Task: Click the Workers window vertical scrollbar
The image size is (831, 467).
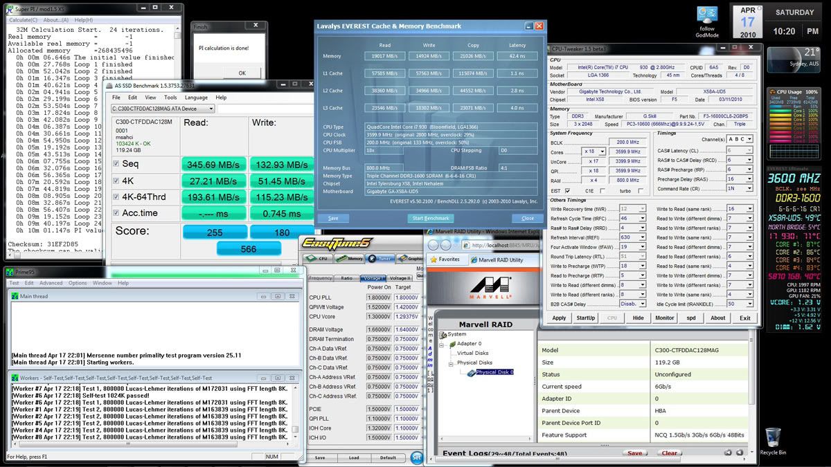Action: [x=296, y=412]
